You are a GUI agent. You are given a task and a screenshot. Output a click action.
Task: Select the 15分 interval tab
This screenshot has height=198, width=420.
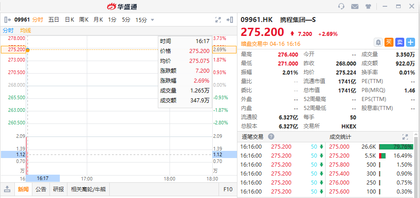(141, 20)
